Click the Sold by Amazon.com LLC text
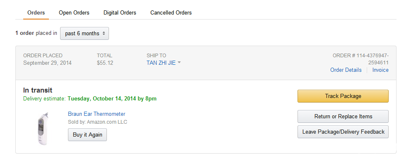Image resolution: width=404 pixels, height=154 pixels. (x=97, y=122)
